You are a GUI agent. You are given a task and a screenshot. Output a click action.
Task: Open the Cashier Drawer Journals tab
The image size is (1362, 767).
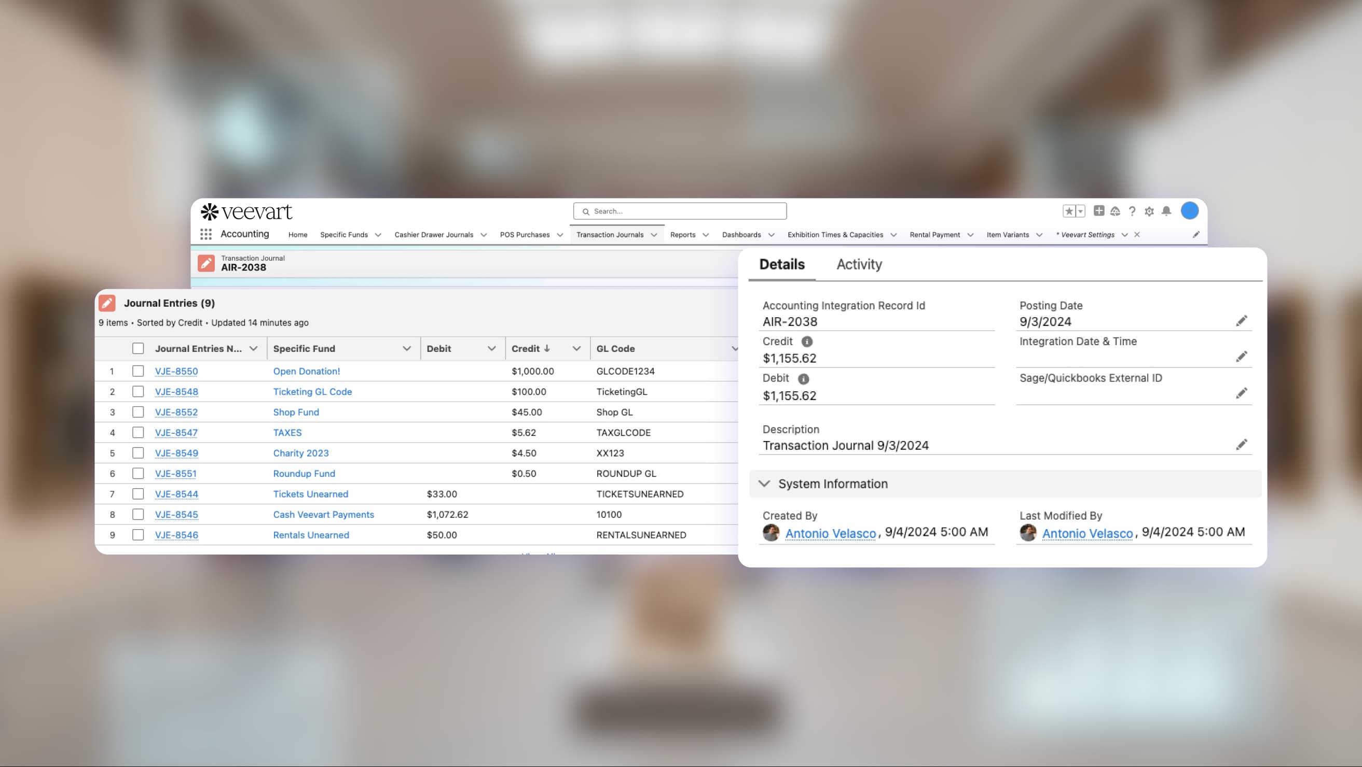point(434,235)
